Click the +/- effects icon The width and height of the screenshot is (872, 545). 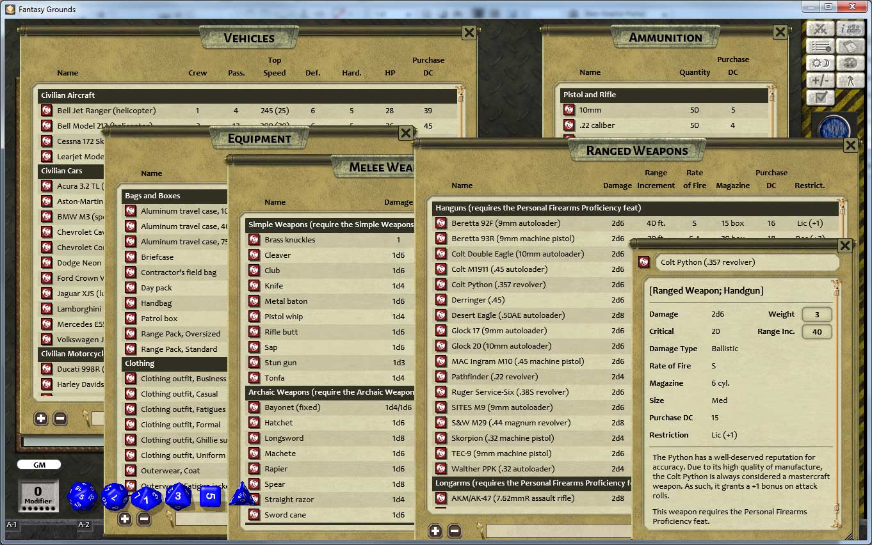(821, 80)
